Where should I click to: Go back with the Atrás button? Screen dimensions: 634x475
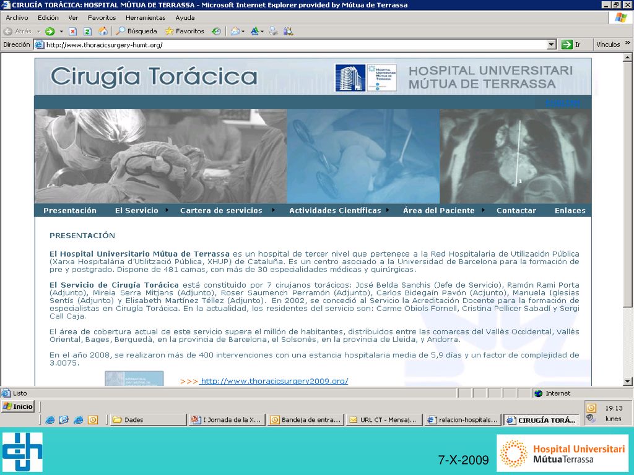coord(17,31)
